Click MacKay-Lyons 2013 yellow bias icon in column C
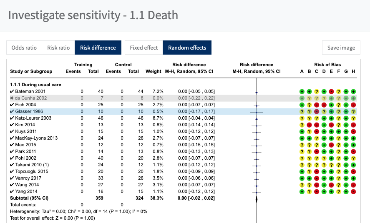This screenshot has height=223, width=370. [x=317, y=138]
